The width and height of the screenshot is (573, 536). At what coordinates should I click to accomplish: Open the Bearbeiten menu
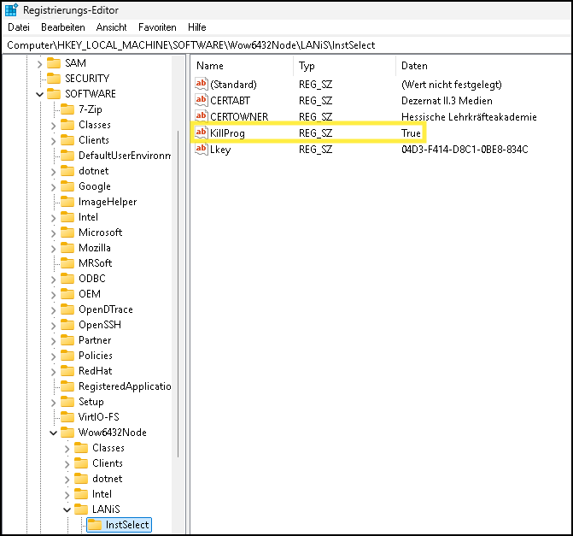point(62,27)
